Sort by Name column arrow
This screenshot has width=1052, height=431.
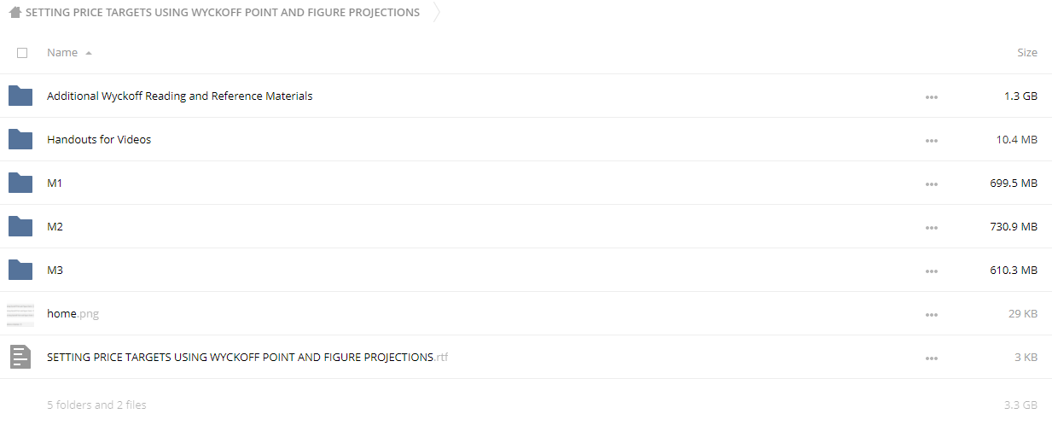click(89, 53)
